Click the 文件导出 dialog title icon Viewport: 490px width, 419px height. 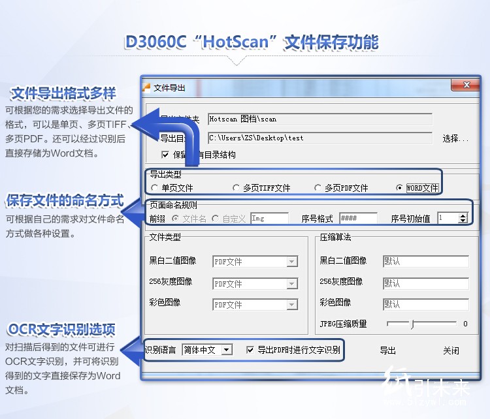click(x=147, y=87)
